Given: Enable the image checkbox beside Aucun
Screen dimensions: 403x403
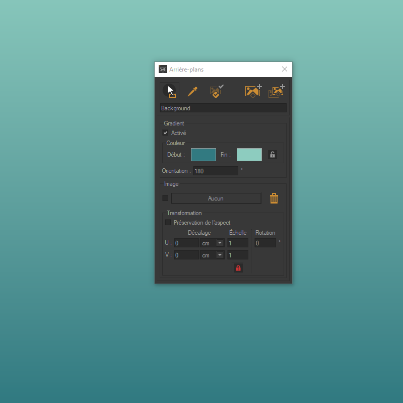Looking at the screenshot, I should tap(165, 198).
